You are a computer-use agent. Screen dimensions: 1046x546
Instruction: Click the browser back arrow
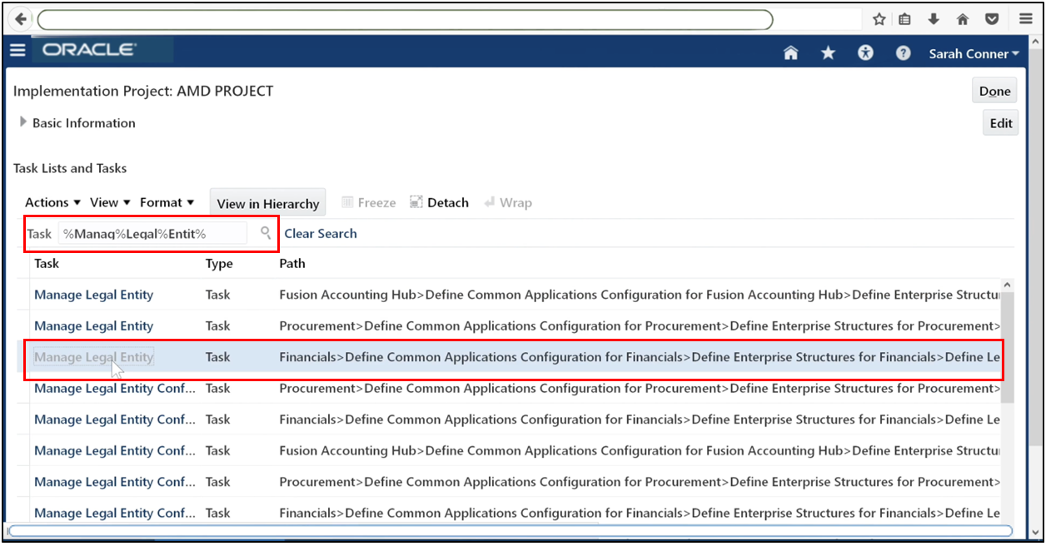(x=18, y=18)
